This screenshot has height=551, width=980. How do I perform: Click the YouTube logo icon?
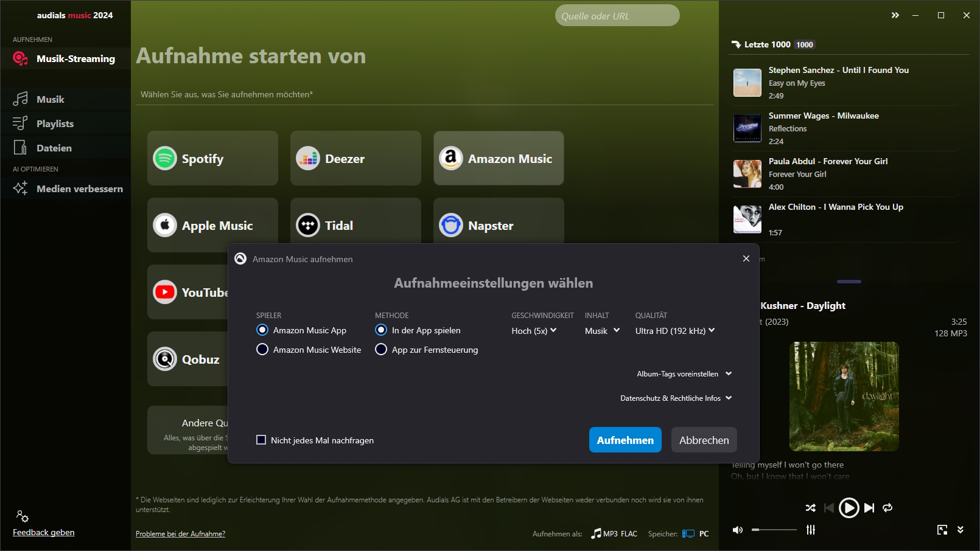pos(165,292)
